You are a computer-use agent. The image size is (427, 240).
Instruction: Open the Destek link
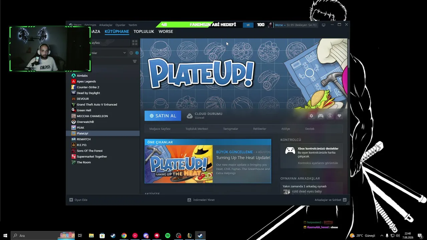tap(310, 129)
